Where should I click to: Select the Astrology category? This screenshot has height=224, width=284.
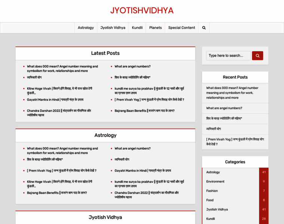pos(213,172)
